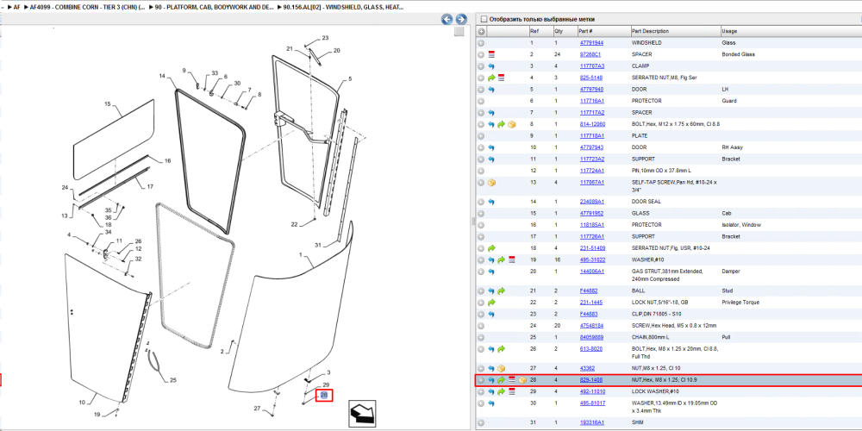Sort table by the Part # column header
This screenshot has height=431, width=862.
click(604, 31)
